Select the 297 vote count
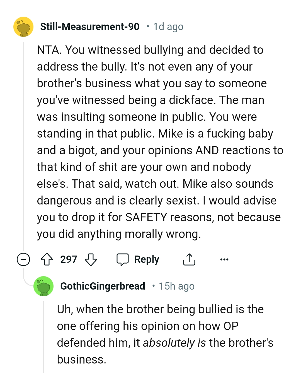 pyautogui.click(x=69, y=259)
